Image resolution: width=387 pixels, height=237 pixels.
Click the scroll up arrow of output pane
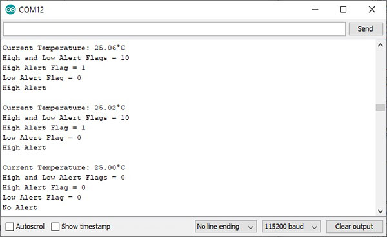[x=381, y=45]
